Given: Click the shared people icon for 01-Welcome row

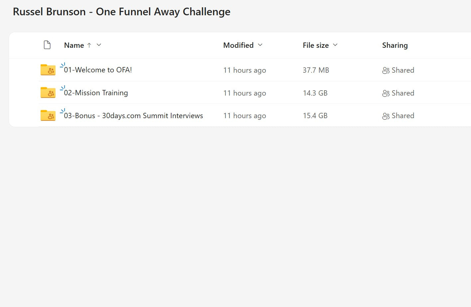Looking at the screenshot, I should [386, 70].
